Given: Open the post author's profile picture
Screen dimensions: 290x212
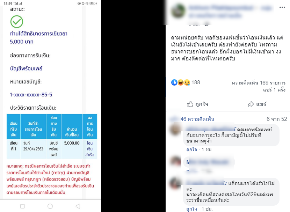Looking at the screenshot, I should [178, 11].
